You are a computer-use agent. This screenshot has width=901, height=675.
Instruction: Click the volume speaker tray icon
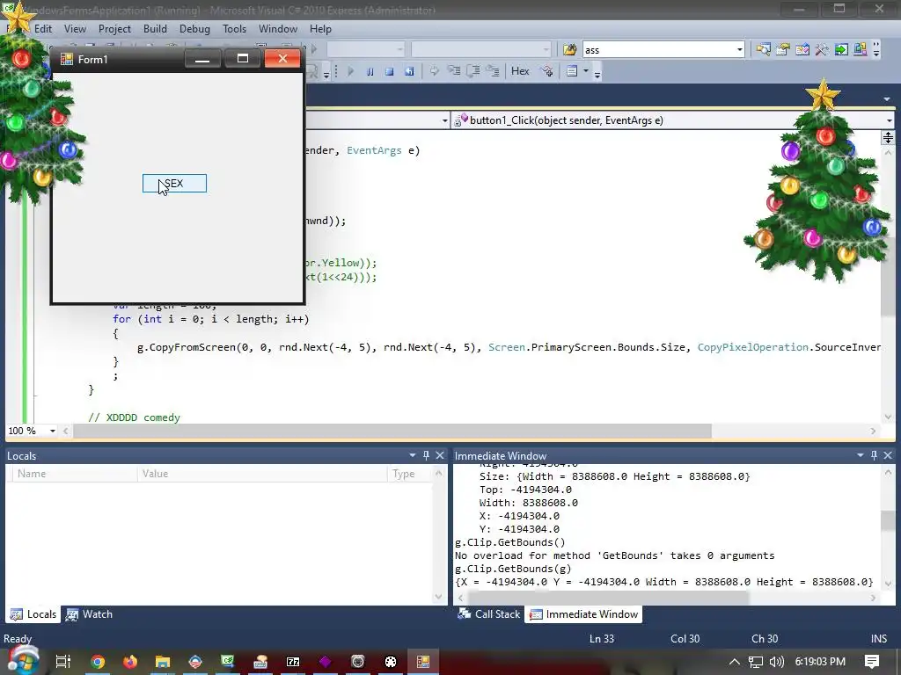coord(777,662)
